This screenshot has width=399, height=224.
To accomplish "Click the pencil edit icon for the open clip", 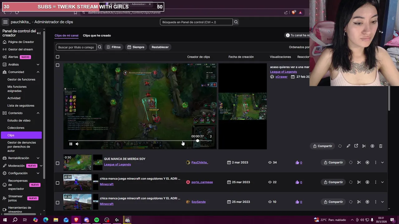I will click(x=348, y=146).
